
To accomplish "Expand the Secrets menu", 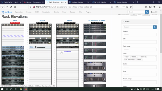I will pos(73,12).
